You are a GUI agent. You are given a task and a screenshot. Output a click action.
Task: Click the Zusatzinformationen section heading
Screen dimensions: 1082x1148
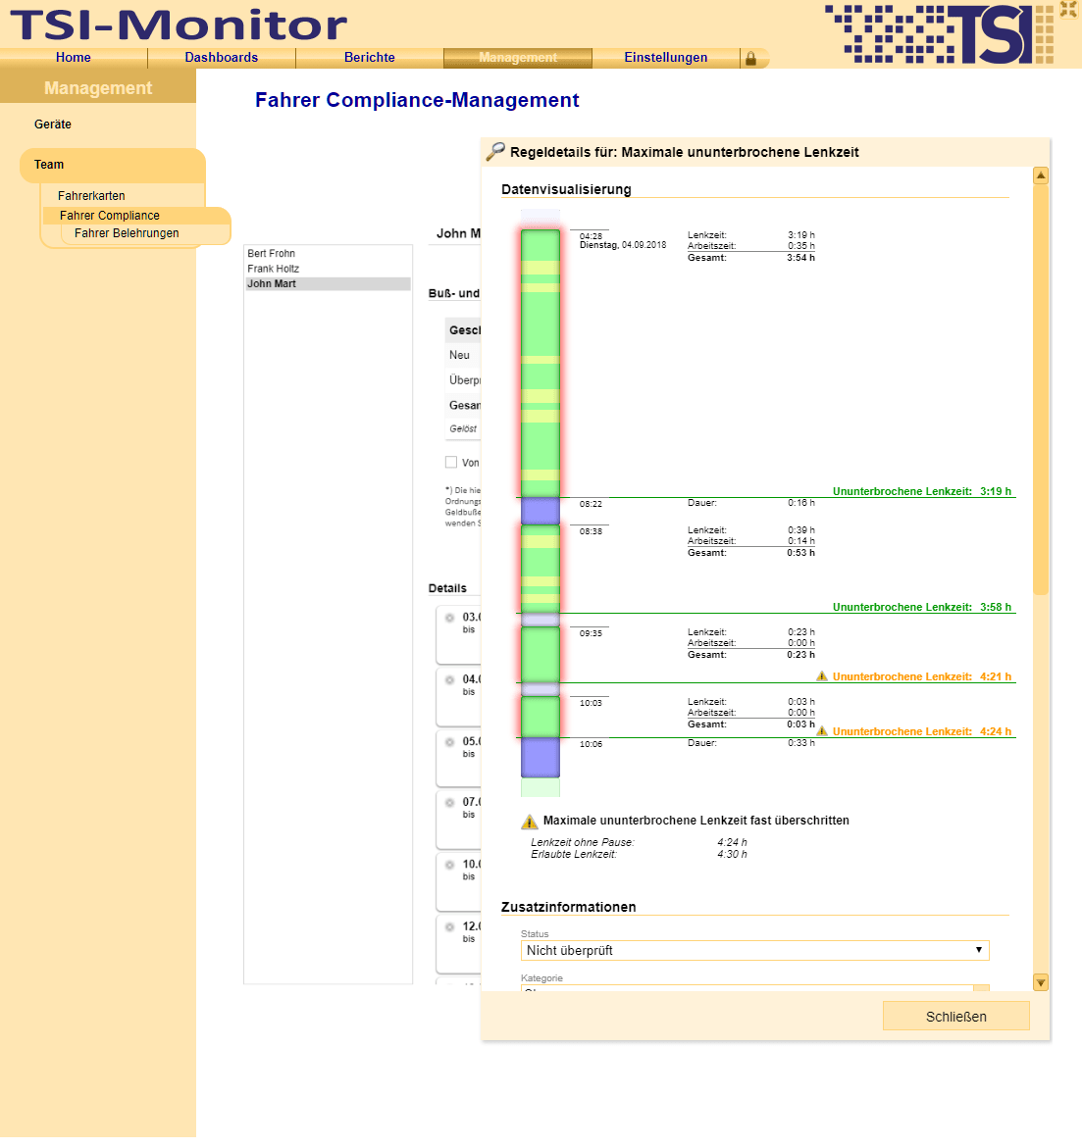tap(569, 907)
